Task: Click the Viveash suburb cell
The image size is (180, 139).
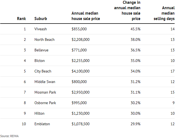Action: (x=41, y=29)
